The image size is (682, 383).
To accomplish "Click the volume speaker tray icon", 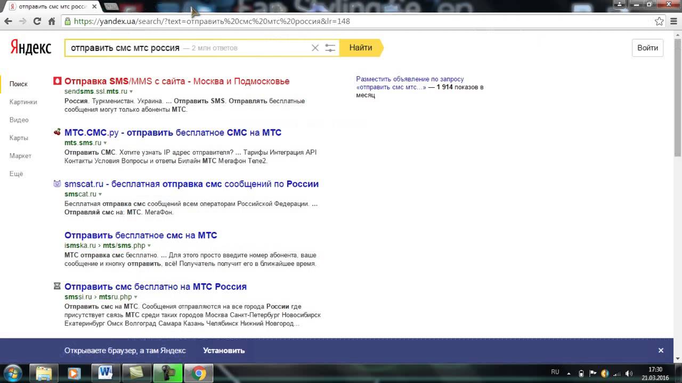I will (629, 373).
